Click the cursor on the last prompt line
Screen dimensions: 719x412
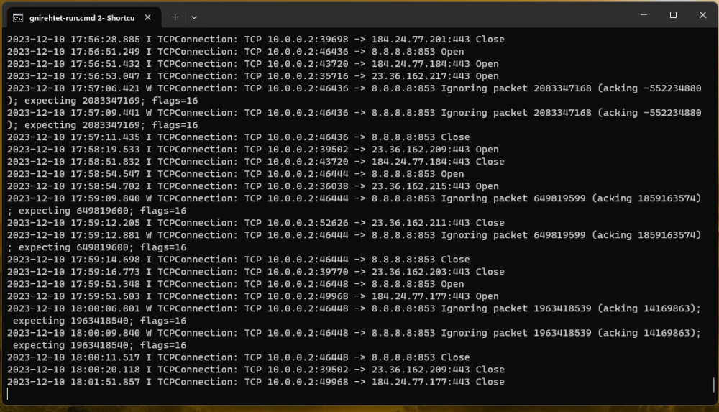(9, 394)
